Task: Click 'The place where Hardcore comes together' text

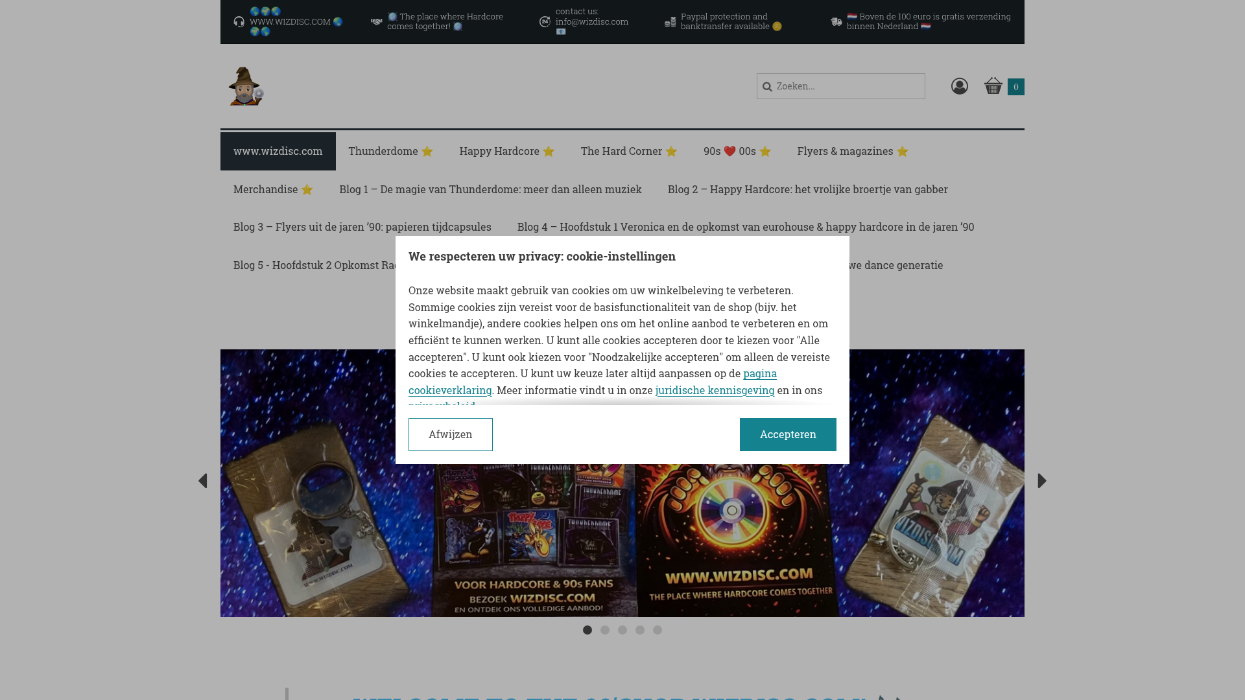Action: (445, 21)
